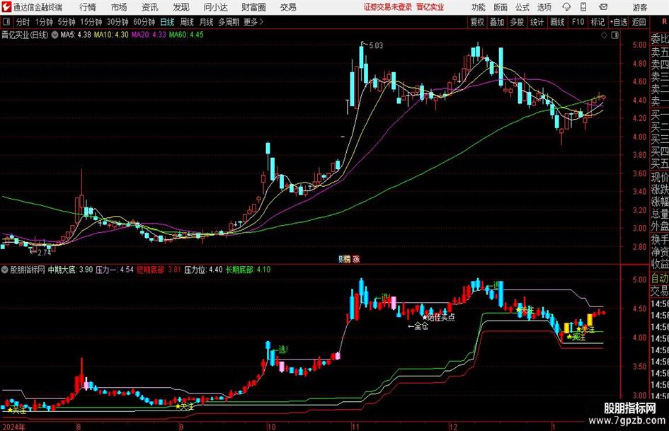Click the 统计 statistics button

[537, 22]
